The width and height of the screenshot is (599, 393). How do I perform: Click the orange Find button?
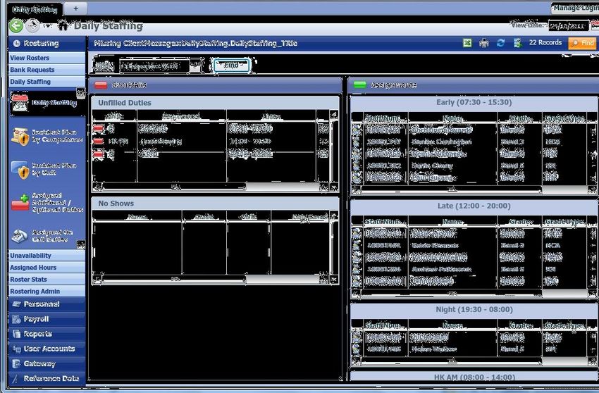coord(582,43)
